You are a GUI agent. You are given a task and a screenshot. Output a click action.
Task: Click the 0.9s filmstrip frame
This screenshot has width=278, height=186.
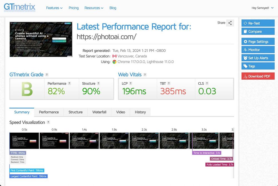pyautogui.click(x=54, y=141)
